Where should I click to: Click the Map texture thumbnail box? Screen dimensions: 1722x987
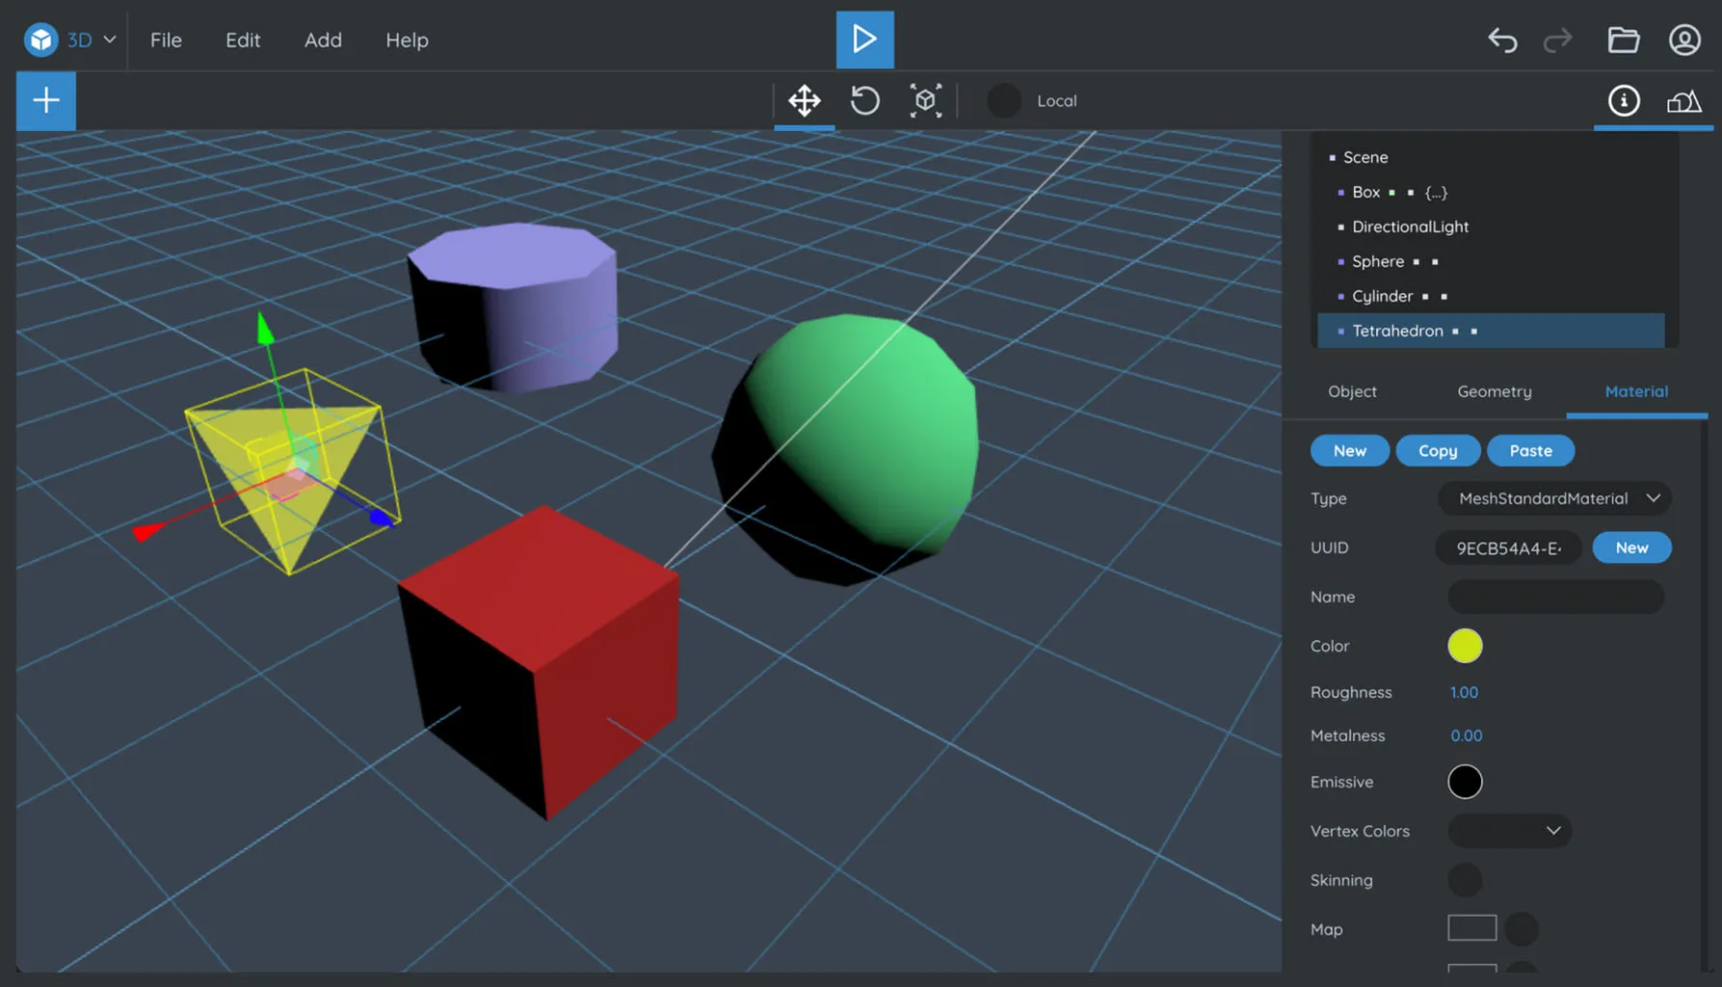1471,928
